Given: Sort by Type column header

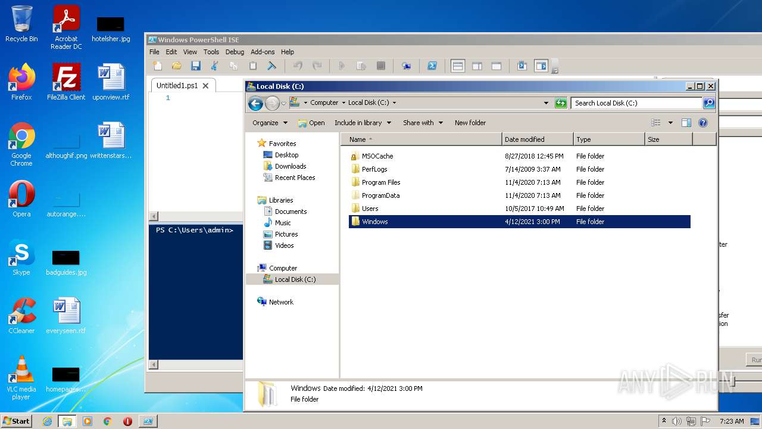Looking at the screenshot, I should [x=609, y=139].
